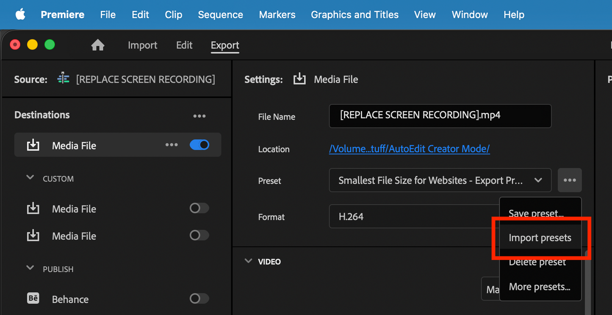Switch to the Import workspace tab
The height and width of the screenshot is (315, 612).
[x=143, y=45]
